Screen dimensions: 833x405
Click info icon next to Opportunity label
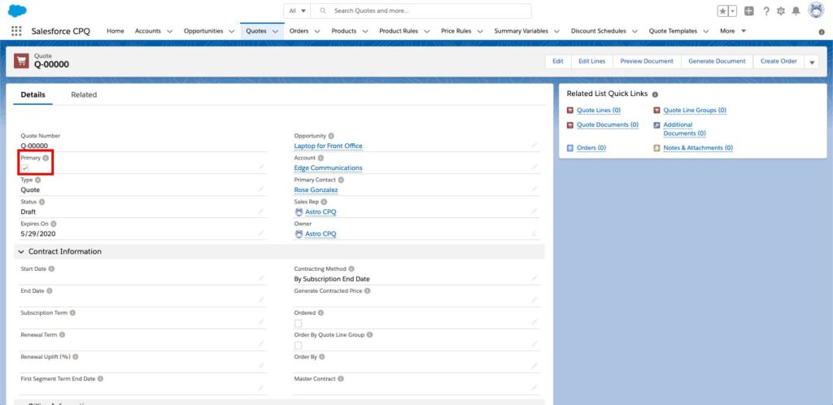[332, 136]
